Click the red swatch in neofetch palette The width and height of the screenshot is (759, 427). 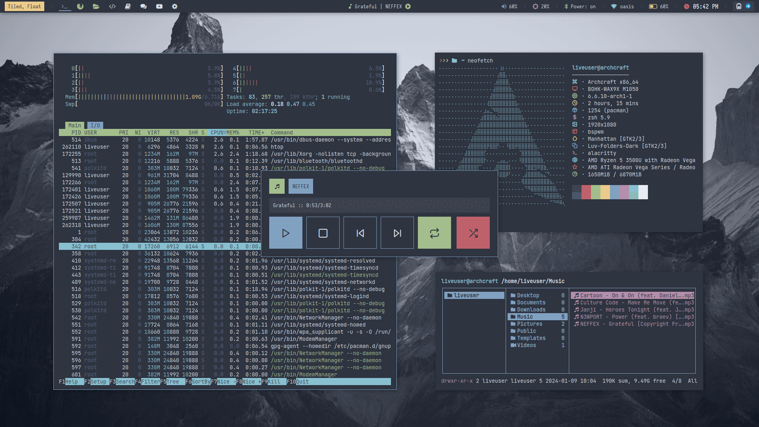coord(586,192)
